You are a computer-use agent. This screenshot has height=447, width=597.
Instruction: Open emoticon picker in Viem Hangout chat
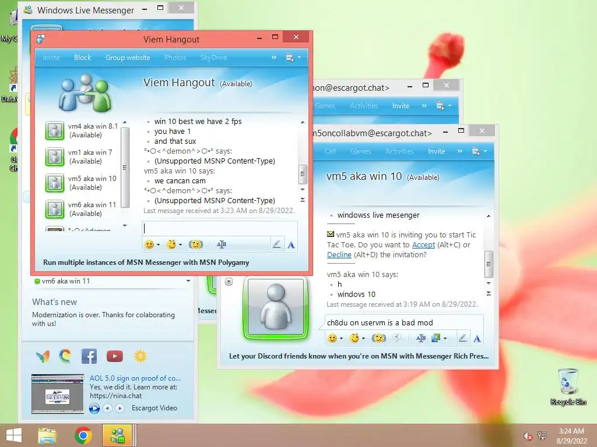pos(149,244)
